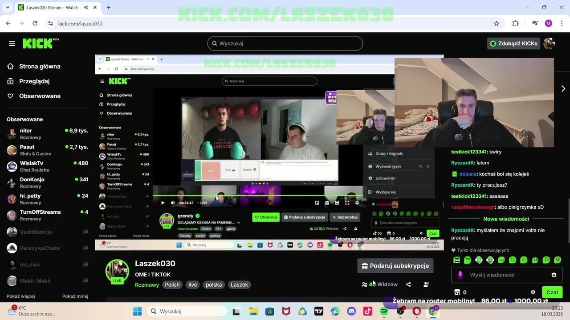Open hi_patty channel in sidebar
570x320 pixels.
pos(47,199)
